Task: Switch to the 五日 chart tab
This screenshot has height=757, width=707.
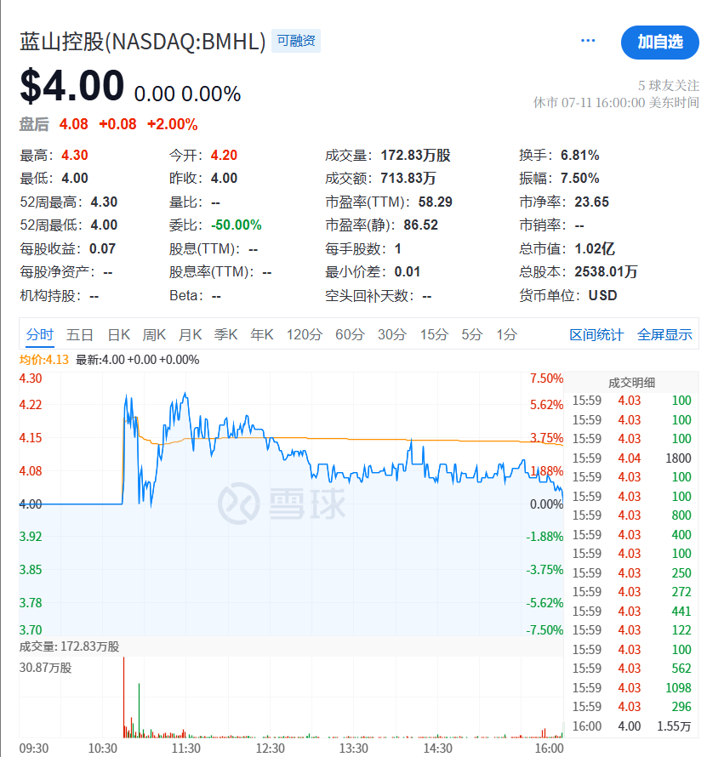Action: (x=80, y=334)
